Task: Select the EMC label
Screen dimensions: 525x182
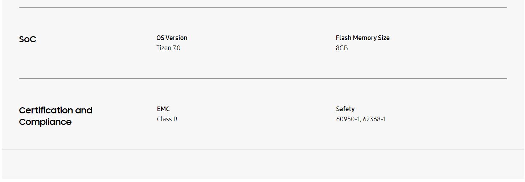Action: point(163,109)
